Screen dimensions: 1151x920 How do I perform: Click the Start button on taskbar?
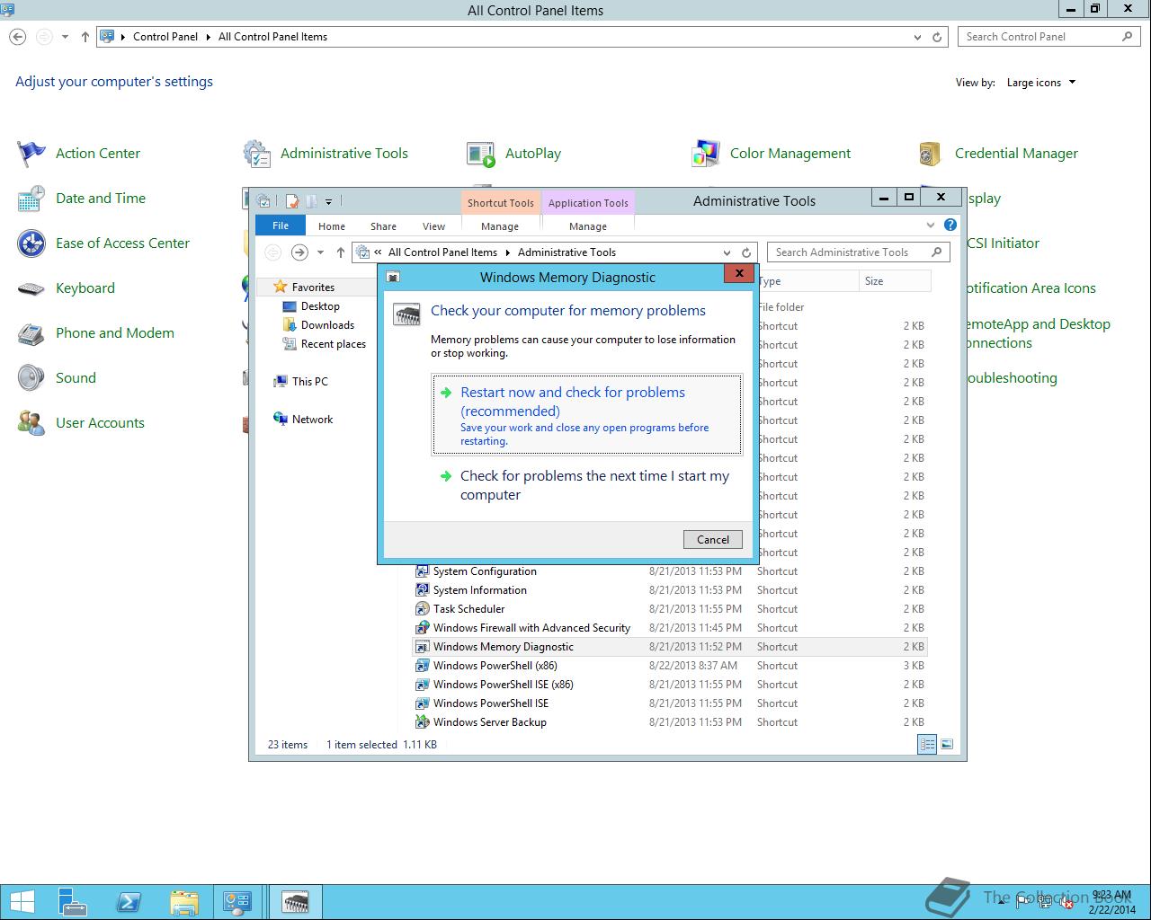click(x=22, y=902)
